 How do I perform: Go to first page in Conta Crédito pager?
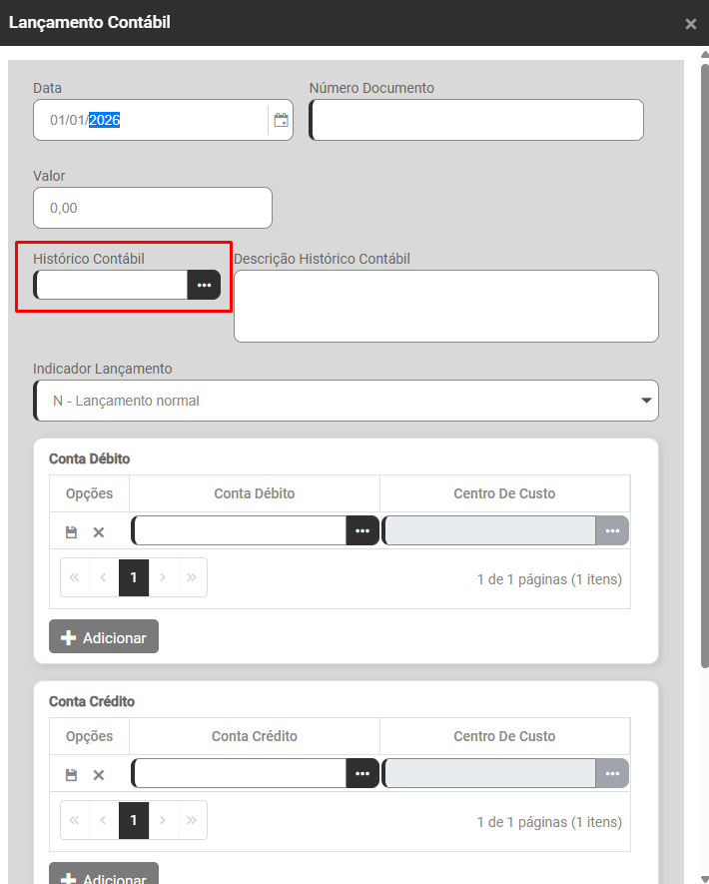pos(74,820)
